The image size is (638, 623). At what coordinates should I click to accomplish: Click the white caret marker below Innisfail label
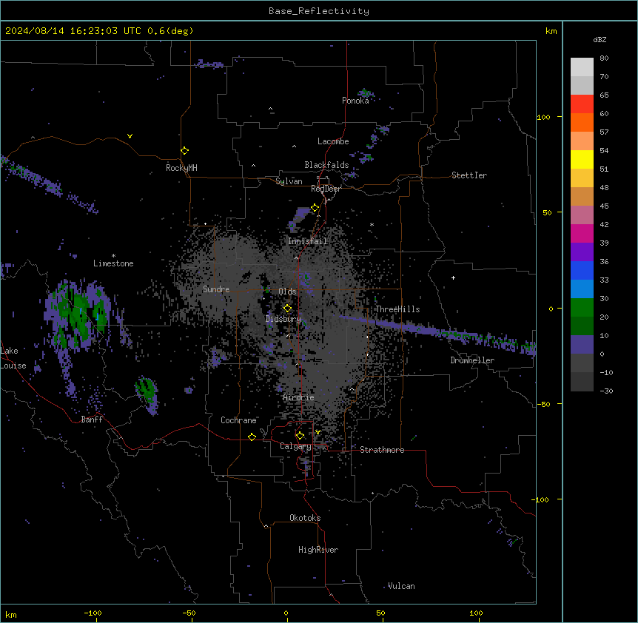pyautogui.click(x=296, y=257)
